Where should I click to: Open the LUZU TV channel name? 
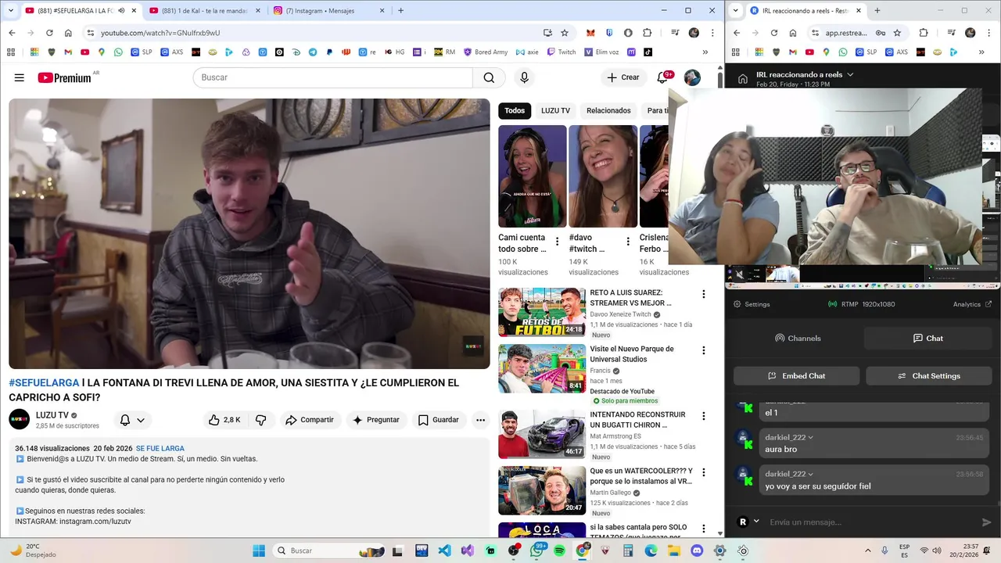click(52, 415)
